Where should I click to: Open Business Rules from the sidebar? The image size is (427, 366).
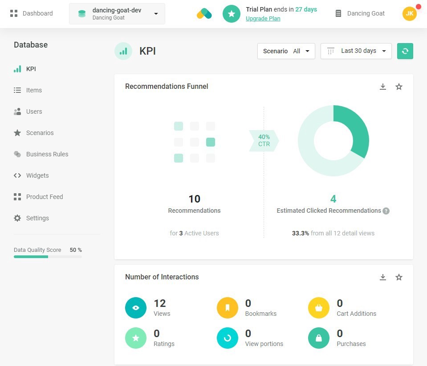tap(47, 154)
